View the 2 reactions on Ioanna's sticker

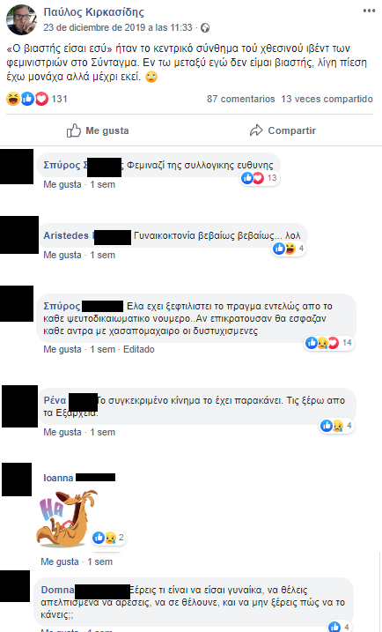coord(108,538)
